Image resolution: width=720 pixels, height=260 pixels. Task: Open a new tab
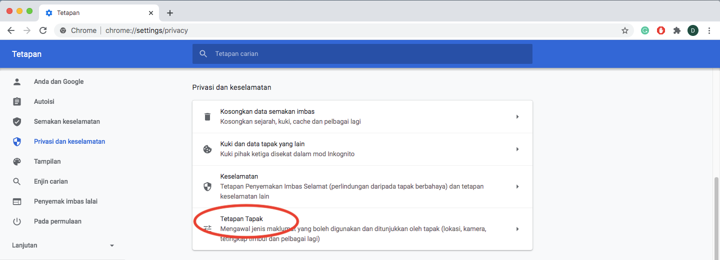click(170, 13)
